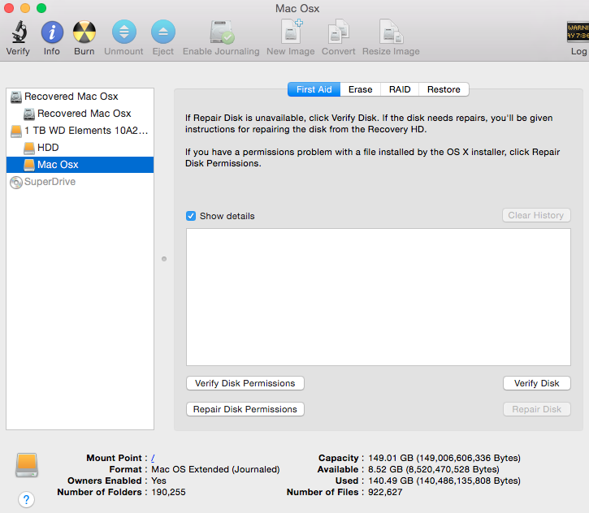This screenshot has width=589, height=513.
Task: Click the Available value 8.52 GB
Action: [434, 469]
